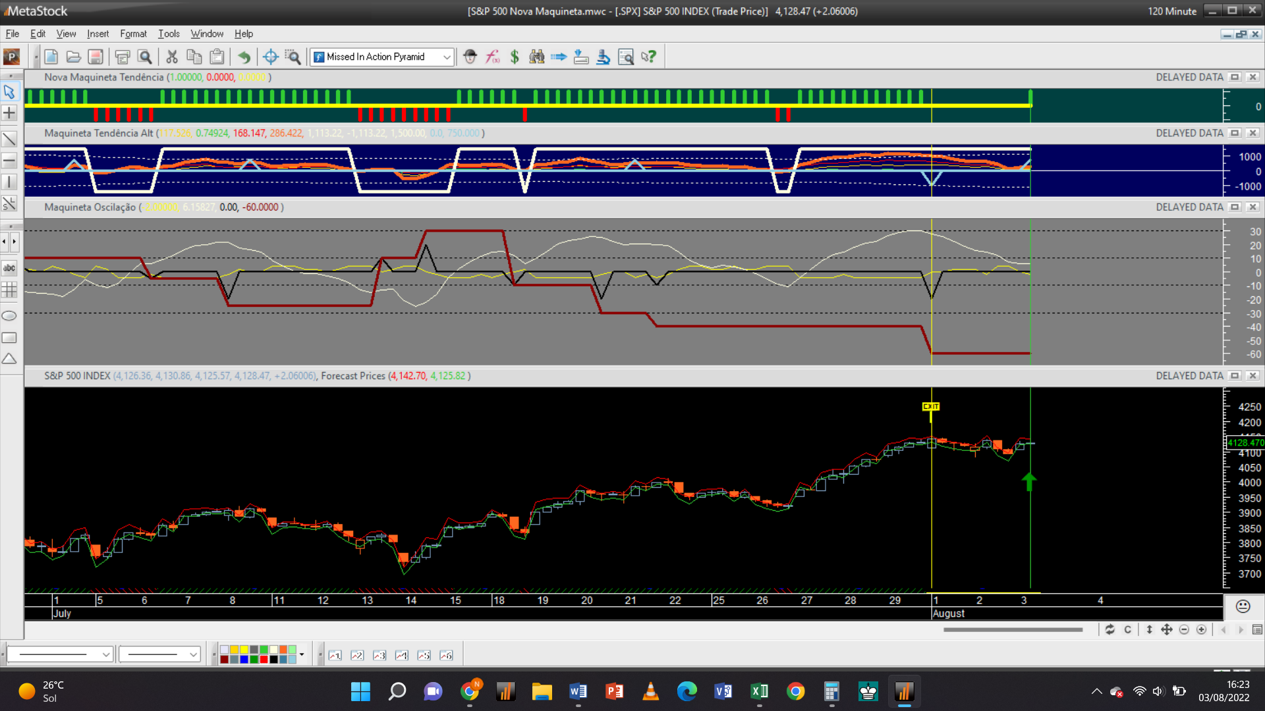The image size is (1265, 711).
Task: Click the zoom box magnifier icon
Action: coord(293,57)
